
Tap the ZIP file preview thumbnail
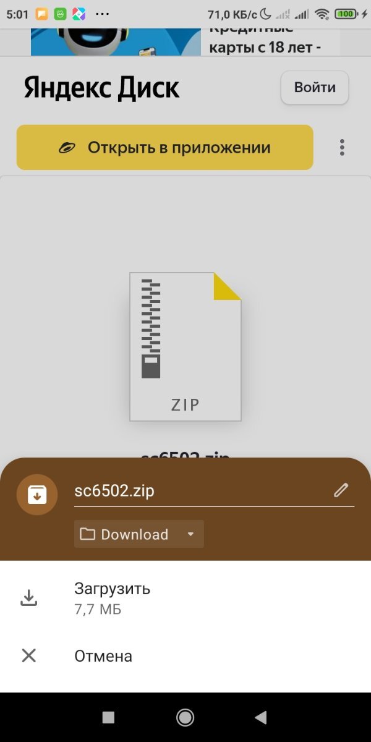(x=185, y=347)
